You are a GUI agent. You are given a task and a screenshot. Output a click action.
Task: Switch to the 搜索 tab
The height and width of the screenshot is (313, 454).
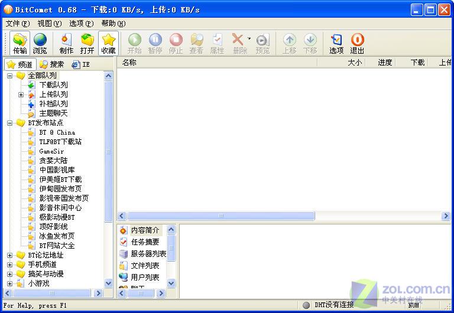(x=51, y=64)
